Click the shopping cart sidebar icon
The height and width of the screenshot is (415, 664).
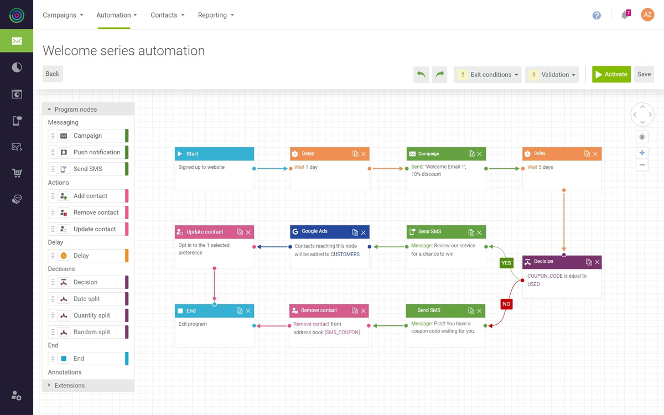tap(17, 173)
